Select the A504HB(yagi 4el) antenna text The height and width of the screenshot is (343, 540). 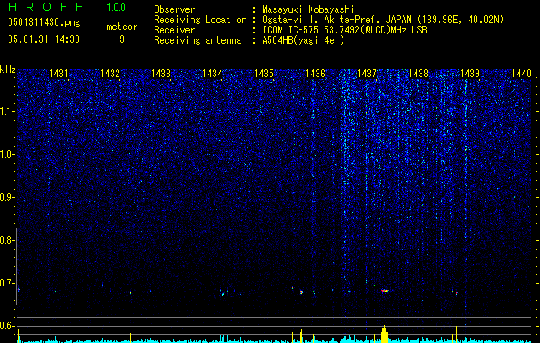click(x=303, y=40)
